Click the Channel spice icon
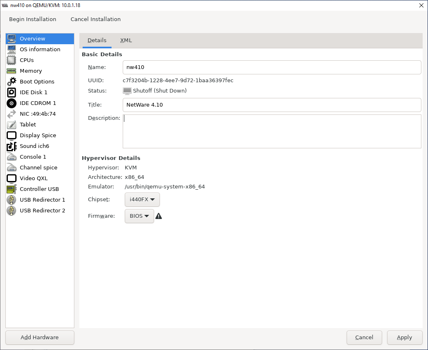This screenshot has height=350, width=428. [12, 168]
